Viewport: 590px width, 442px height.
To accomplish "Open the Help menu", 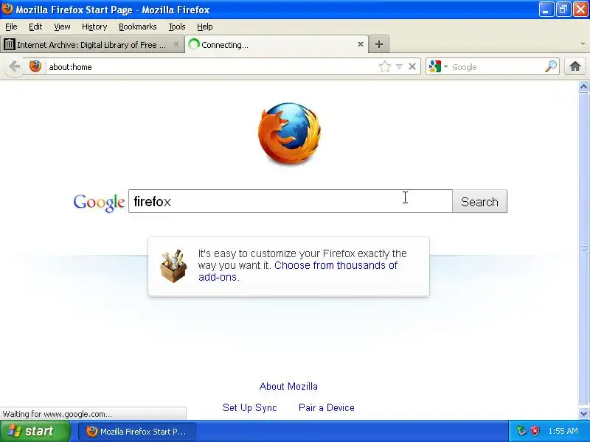I will coord(205,27).
